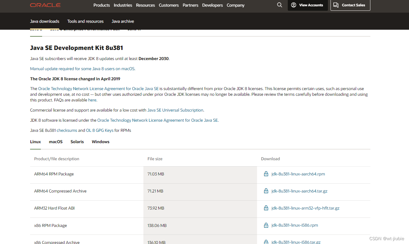Open the Industries menu
The width and height of the screenshot is (409, 244).
[x=123, y=5]
